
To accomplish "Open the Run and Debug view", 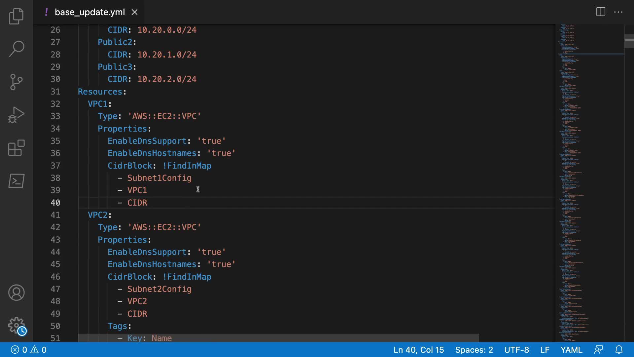I will [16, 115].
